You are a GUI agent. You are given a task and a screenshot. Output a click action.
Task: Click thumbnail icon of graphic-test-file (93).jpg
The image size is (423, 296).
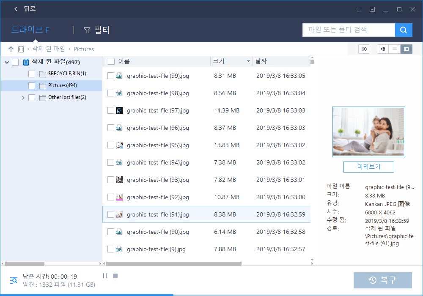[119, 180]
